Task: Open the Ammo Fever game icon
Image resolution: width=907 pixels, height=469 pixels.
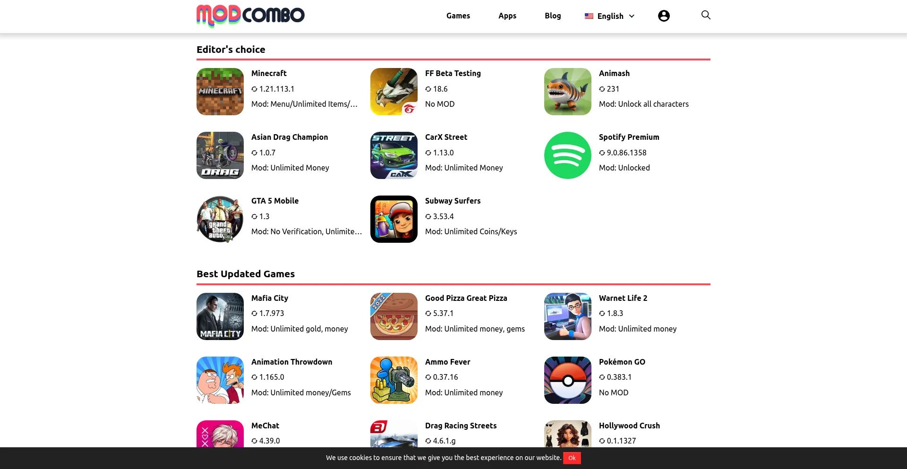Action: coord(394,380)
